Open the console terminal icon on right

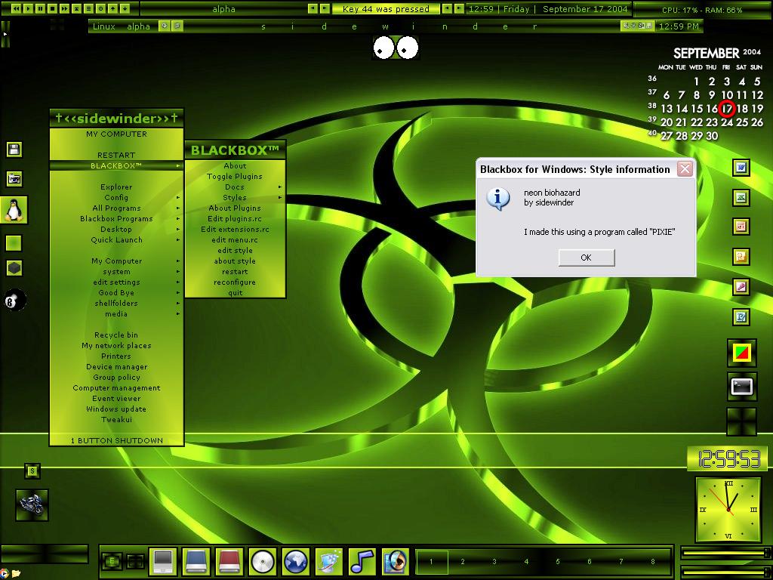click(742, 386)
